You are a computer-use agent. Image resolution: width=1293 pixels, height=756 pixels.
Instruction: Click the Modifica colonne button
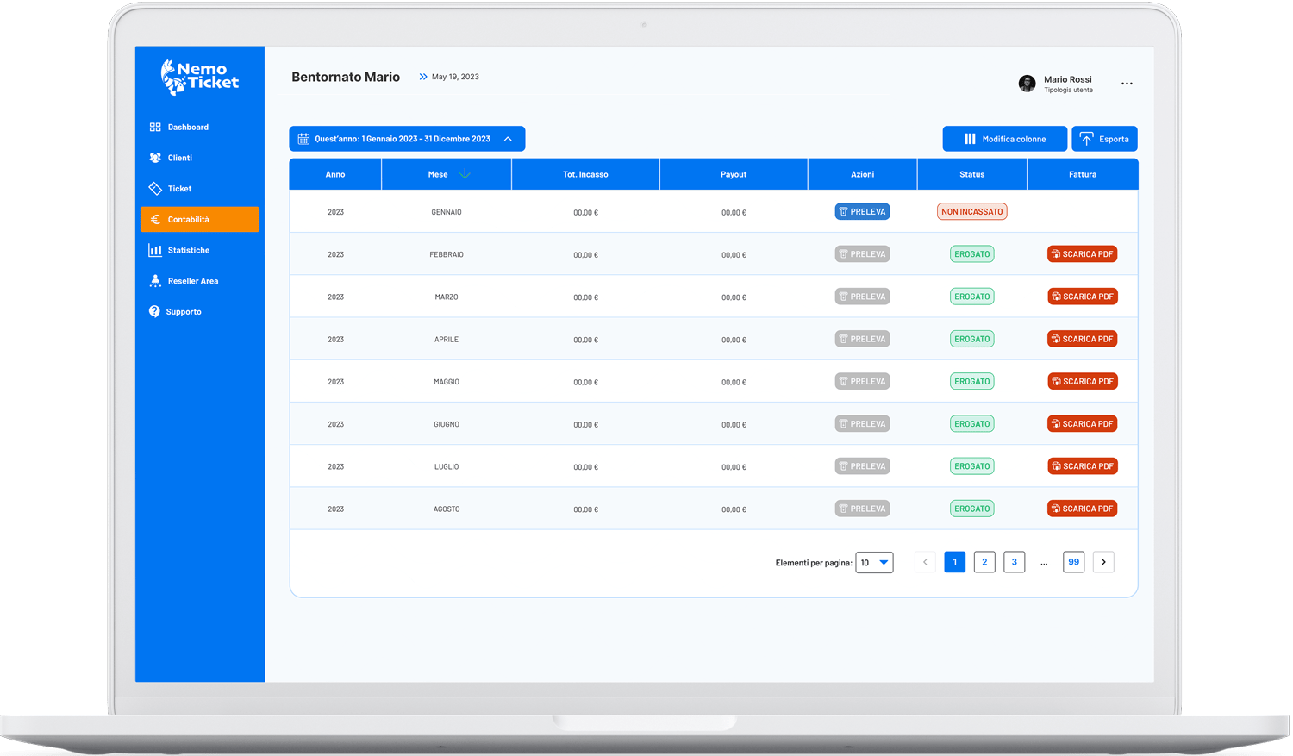[1004, 139]
